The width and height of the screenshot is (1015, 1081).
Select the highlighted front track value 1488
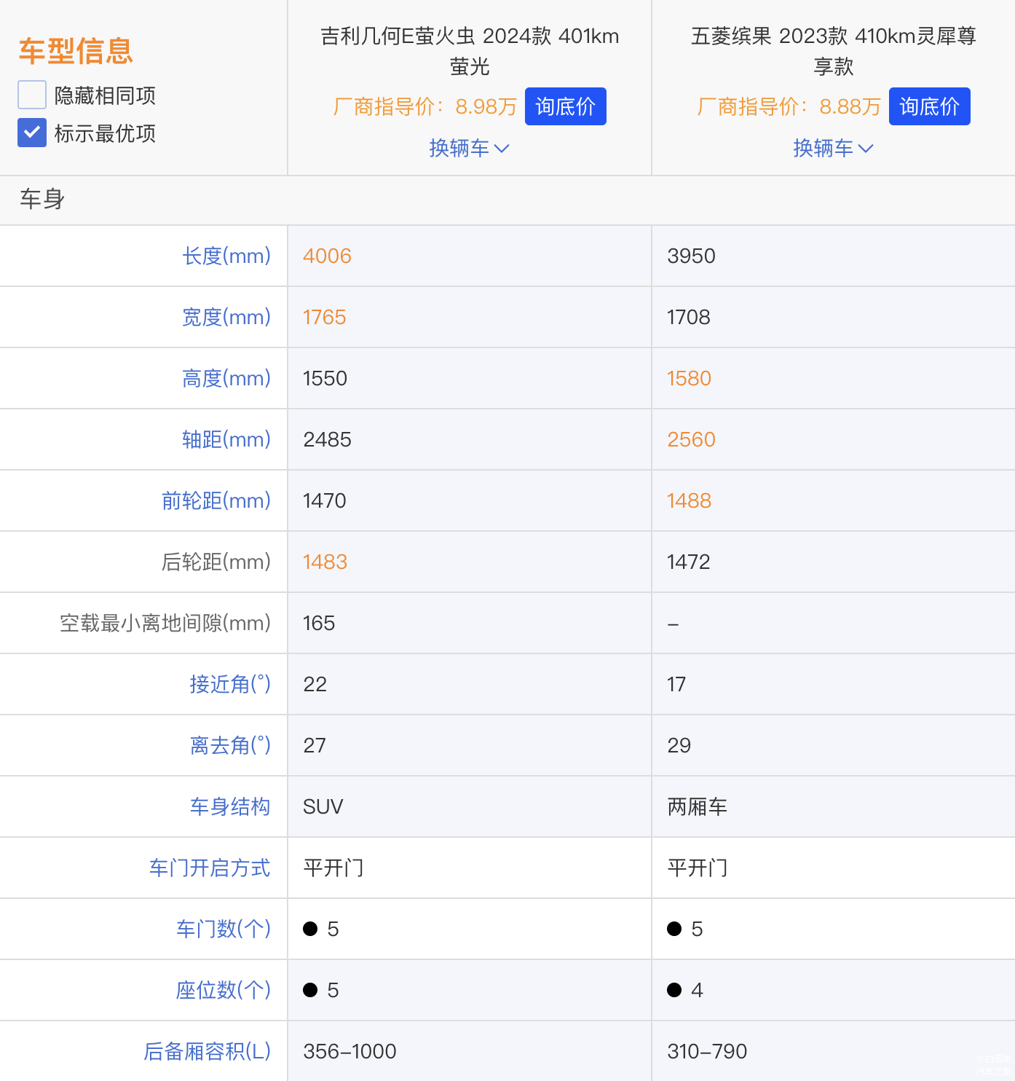pos(689,500)
